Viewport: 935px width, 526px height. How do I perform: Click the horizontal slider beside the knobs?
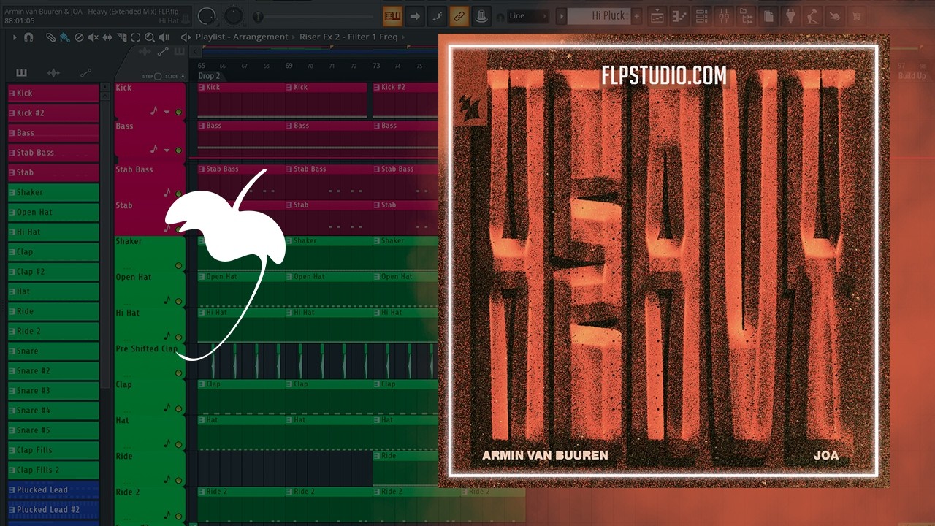tap(314, 15)
